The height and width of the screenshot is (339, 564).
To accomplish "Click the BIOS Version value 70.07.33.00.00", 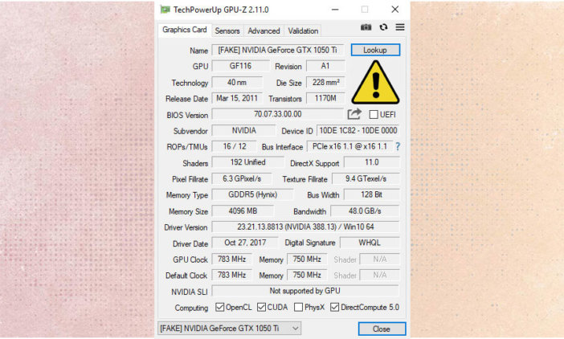I will (x=278, y=114).
